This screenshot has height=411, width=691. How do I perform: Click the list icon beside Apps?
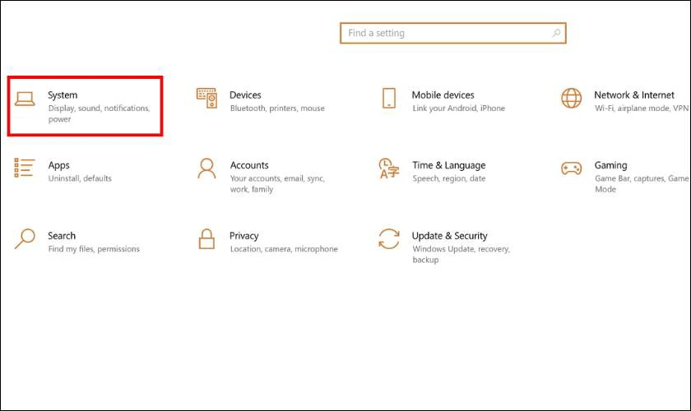[25, 169]
